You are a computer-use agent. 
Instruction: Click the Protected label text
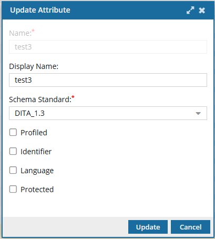click(x=37, y=190)
